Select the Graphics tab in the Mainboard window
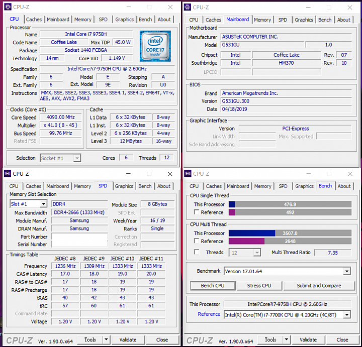This screenshot has width=362, height=347. (304, 20)
